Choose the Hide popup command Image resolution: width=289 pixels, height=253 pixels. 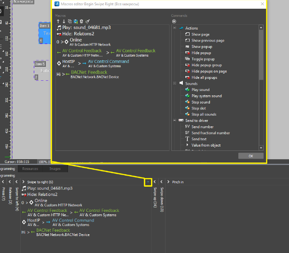201,53
